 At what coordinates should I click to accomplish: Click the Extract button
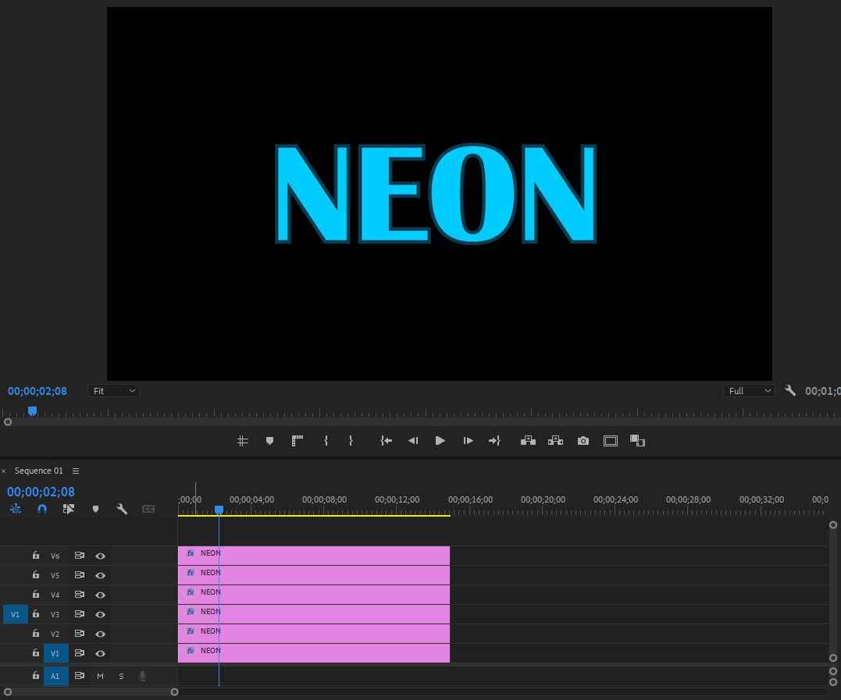(556, 441)
